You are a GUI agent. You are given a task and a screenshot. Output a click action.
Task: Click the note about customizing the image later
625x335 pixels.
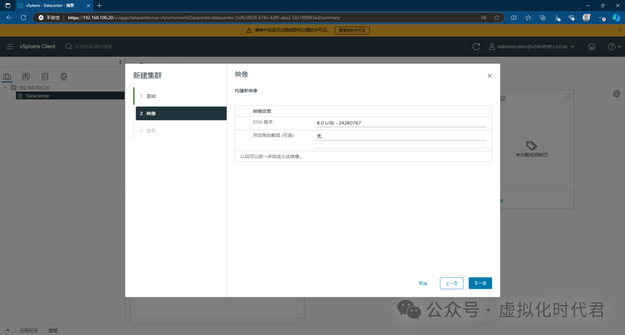pos(271,157)
